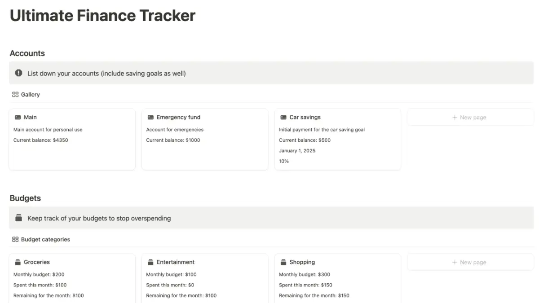
Task: Select the card icon beside Emergency fund
Action: pyautogui.click(x=150, y=117)
